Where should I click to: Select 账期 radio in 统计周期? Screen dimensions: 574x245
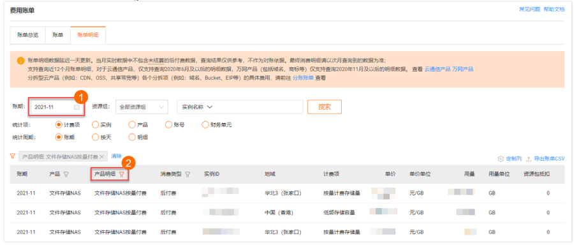click(x=59, y=137)
